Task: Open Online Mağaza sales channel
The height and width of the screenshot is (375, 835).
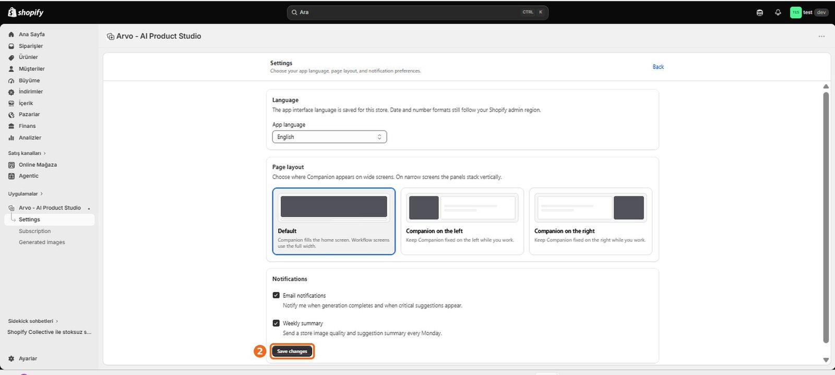Action: (38, 165)
